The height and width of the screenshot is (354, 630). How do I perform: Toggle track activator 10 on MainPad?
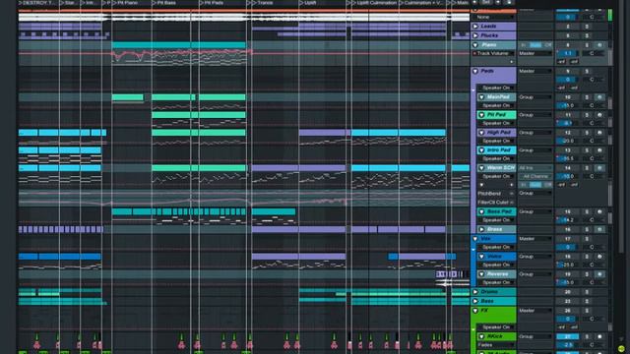(568, 97)
